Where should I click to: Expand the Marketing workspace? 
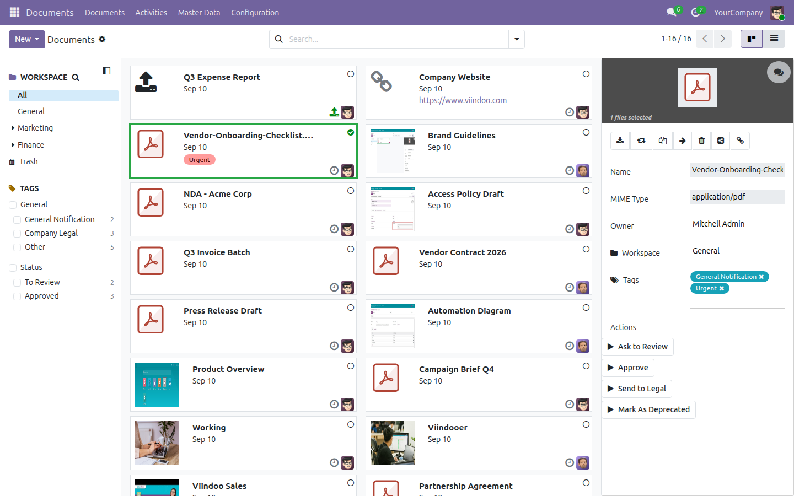[x=13, y=128]
